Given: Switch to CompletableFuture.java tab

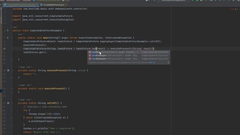Looking at the screenshot, I should click(54, 5).
